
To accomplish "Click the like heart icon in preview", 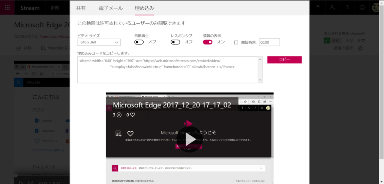I will coord(130,134).
